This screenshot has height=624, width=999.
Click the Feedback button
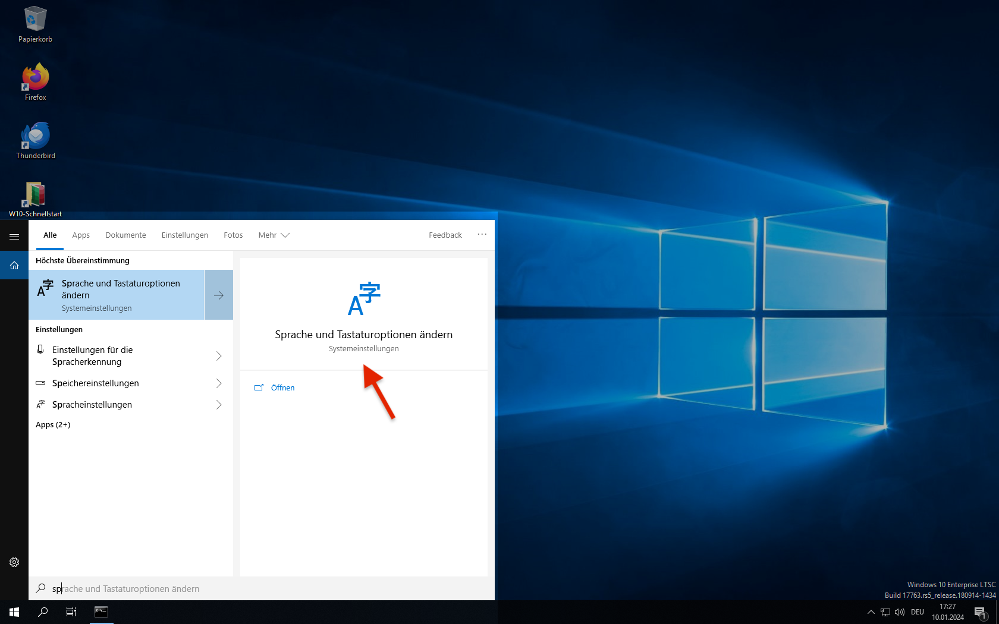(x=445, y=235)
